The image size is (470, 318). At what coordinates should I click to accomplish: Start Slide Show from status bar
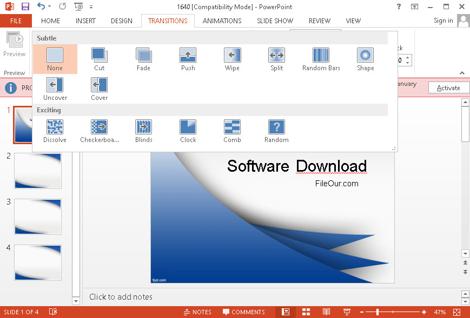pyautogui.click(x=347, y=312)
